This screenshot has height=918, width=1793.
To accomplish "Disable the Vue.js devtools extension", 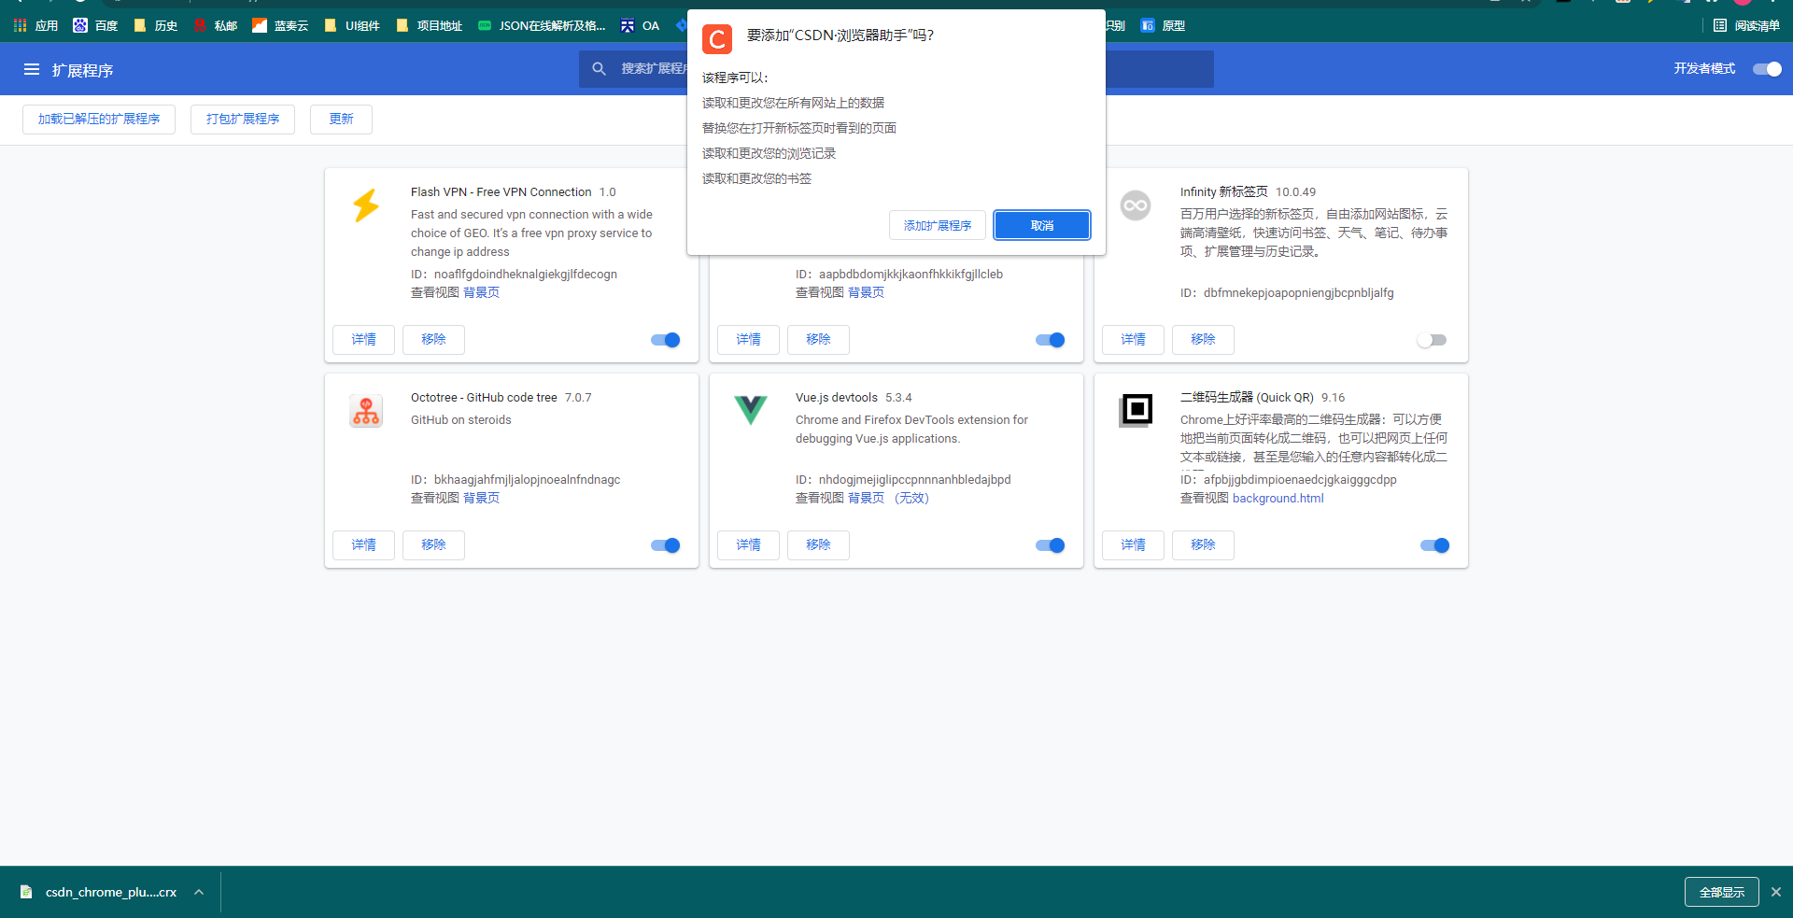I will pos(1051,545).
